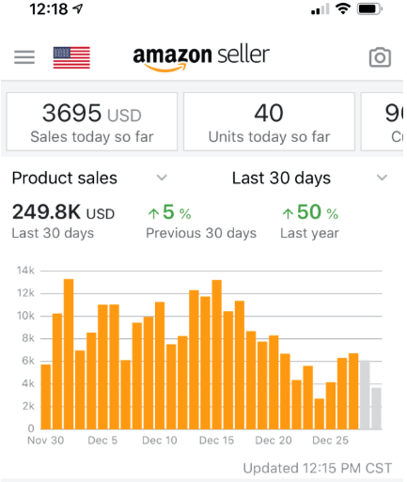407x482 pixels.
Task: Tap the cellular signal bars icon
Action: click(320, 9)
